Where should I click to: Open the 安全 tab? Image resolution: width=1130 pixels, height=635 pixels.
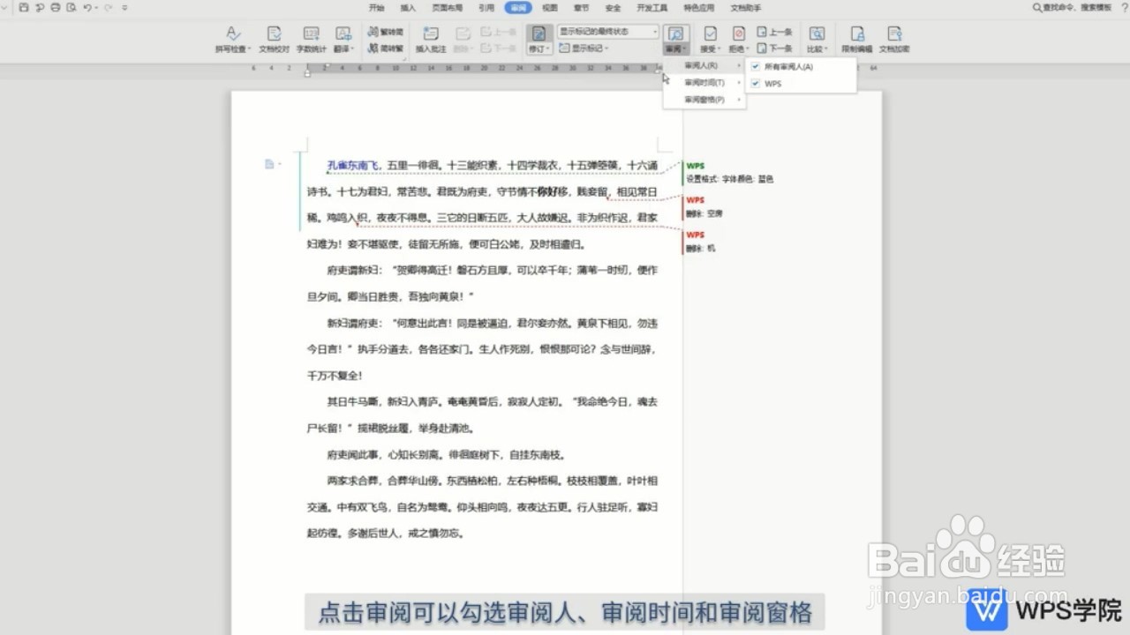tap(613, 7)
